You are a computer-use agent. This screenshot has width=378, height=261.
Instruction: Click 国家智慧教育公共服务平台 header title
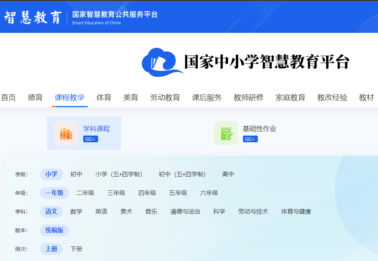coord(115,15)
